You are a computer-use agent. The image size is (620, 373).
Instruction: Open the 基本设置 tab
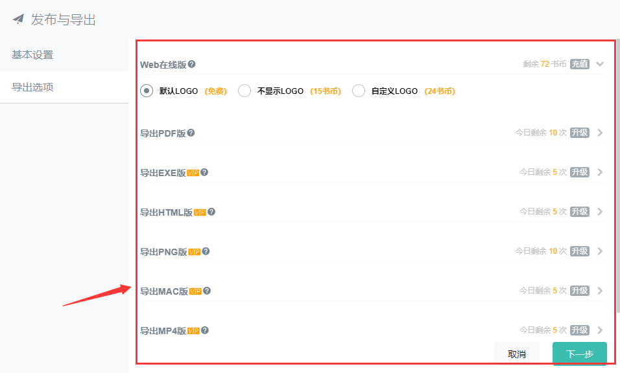(x=32, y=55)
